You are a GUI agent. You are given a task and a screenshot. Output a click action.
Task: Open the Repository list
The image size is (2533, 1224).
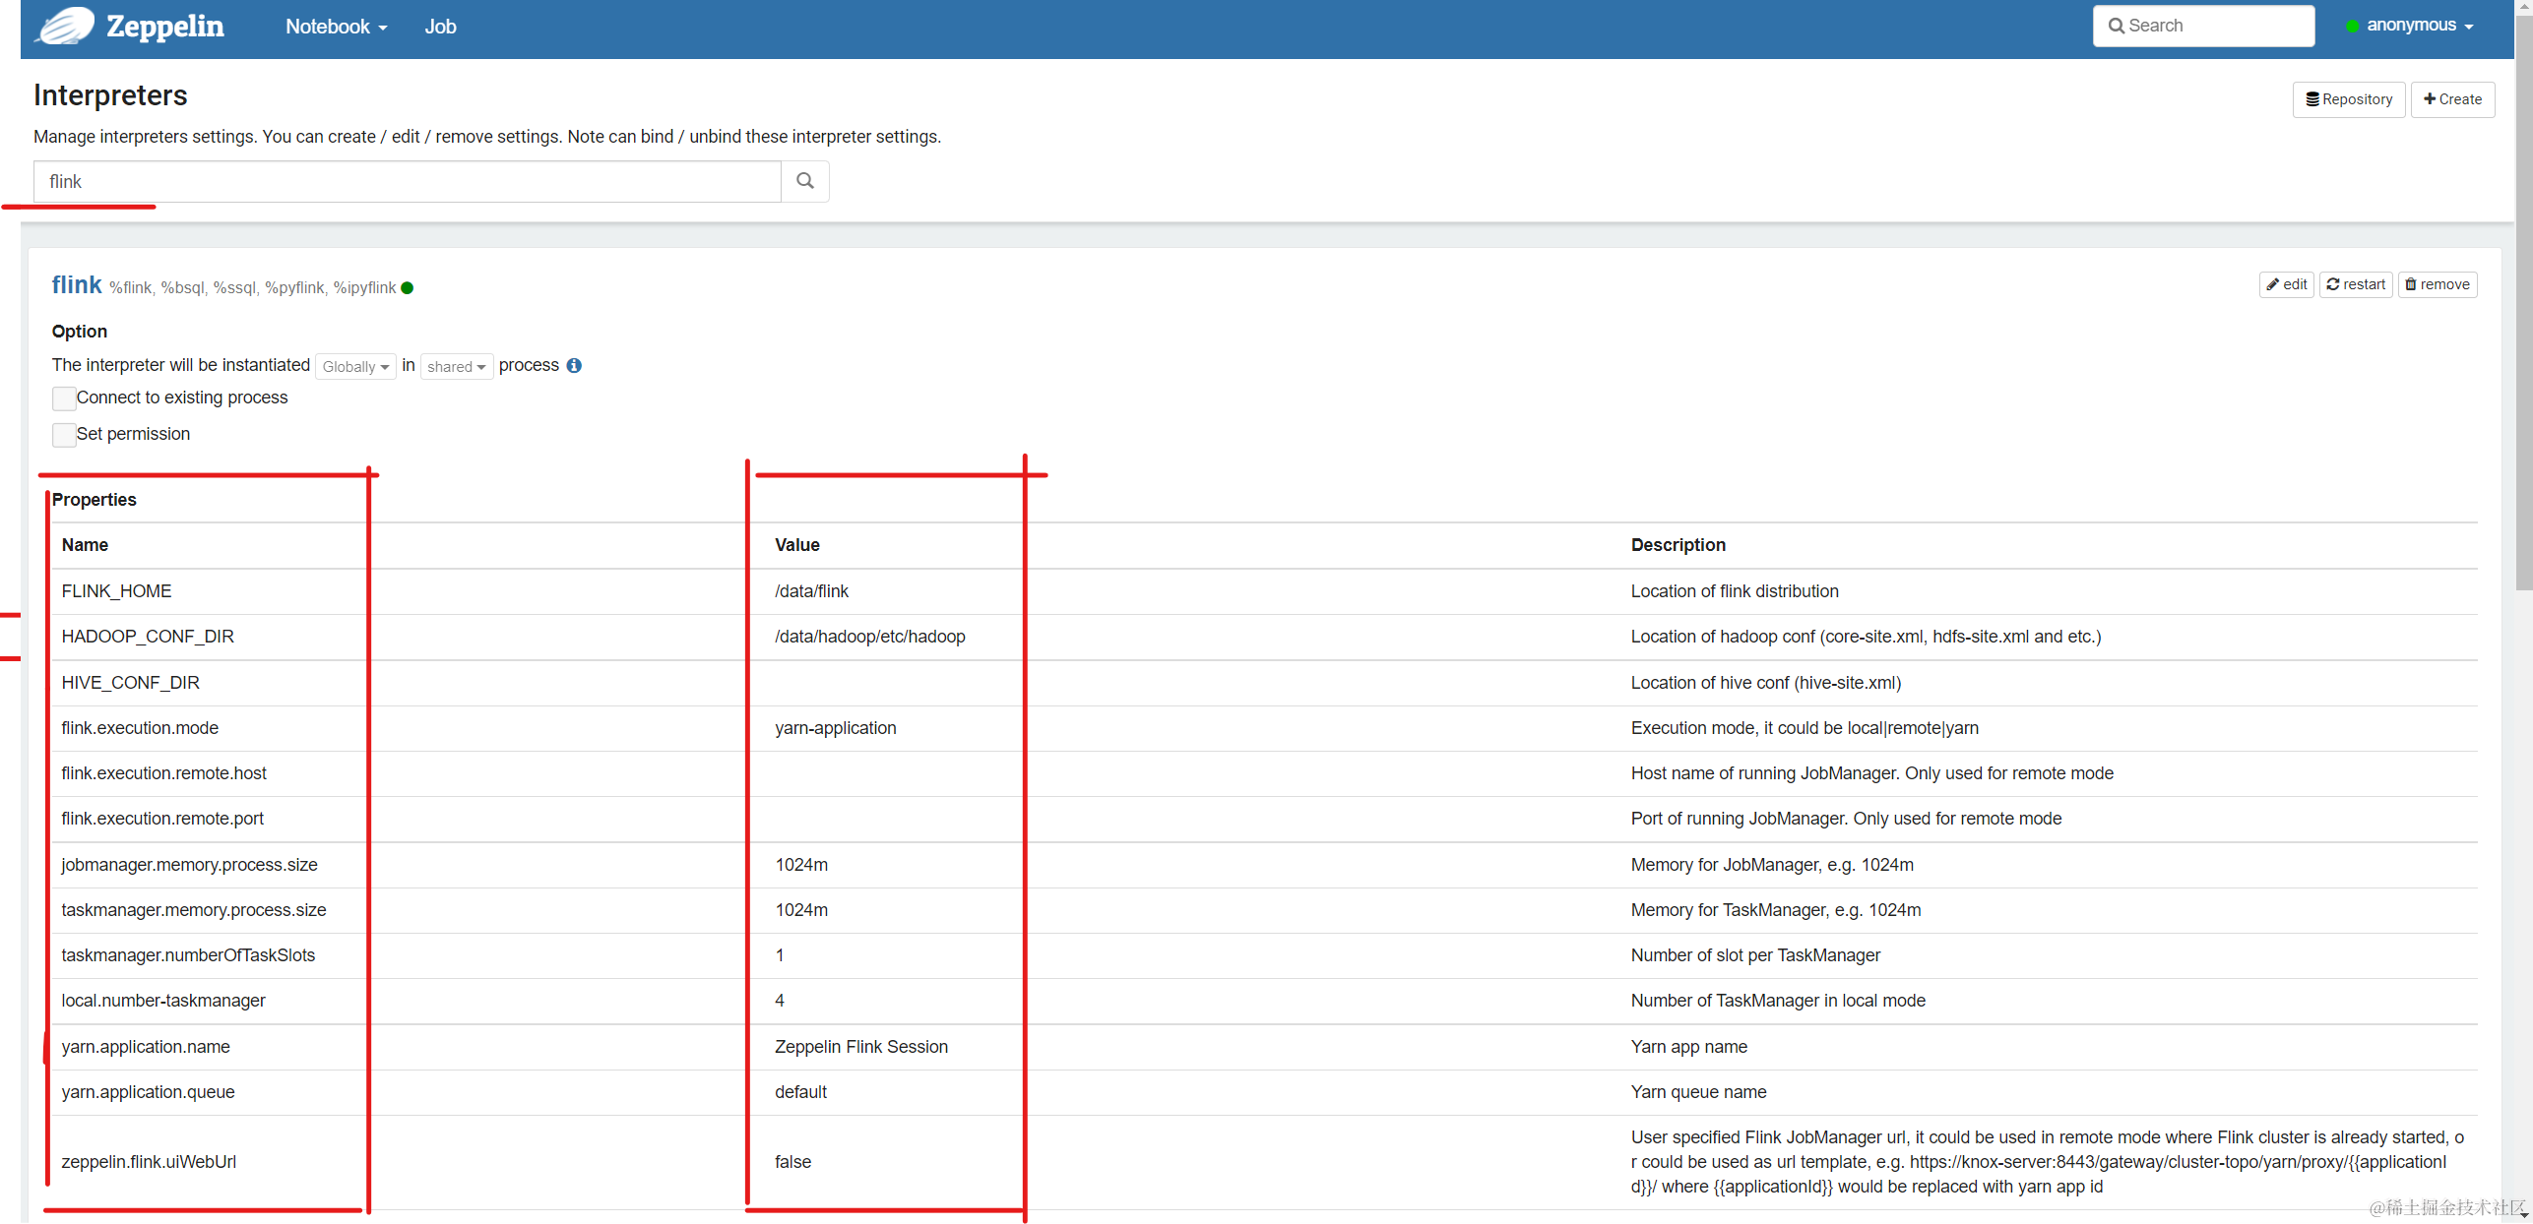click(x=2348, y=99)
